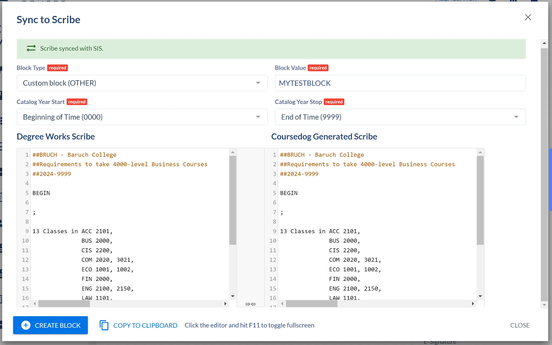The image size is (552, 345).
Task: Click the plus icon on Create Block
Action: tap(26, 325)
